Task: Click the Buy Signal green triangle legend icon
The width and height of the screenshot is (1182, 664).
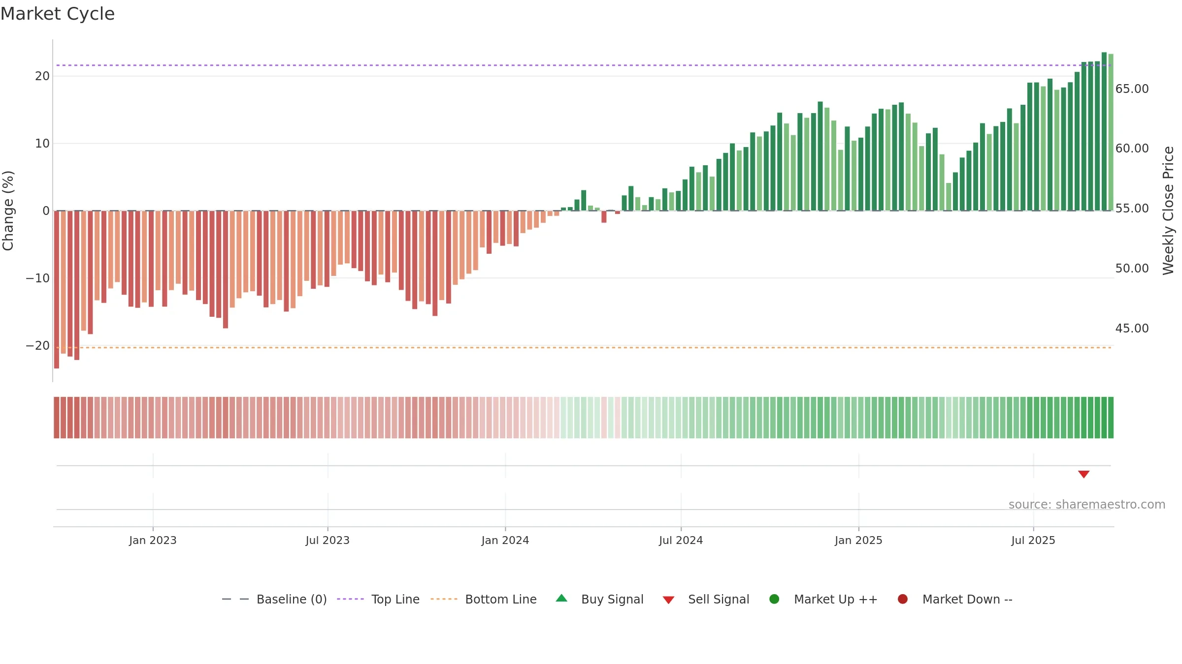Action: point(561,598)
